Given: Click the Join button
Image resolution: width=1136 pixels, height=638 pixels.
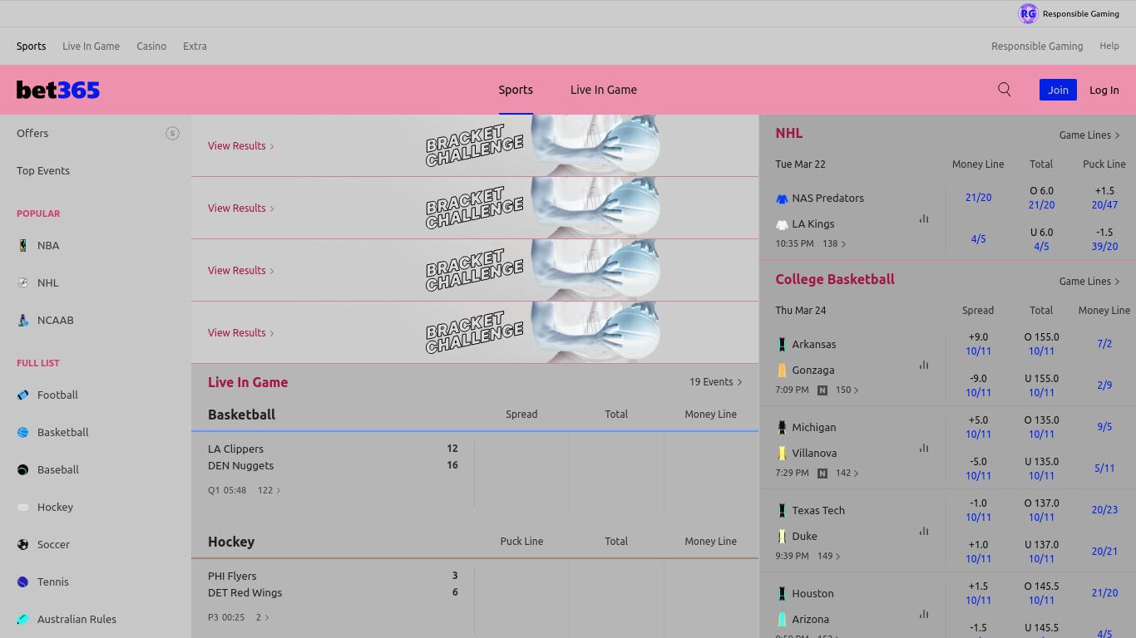Looking at the screenshot, I should pyautogui.click(x=1058, y=90).
